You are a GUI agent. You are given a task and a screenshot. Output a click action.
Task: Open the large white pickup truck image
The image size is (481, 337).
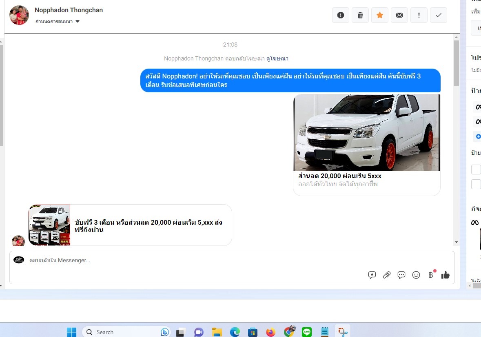tap(366, 132)
